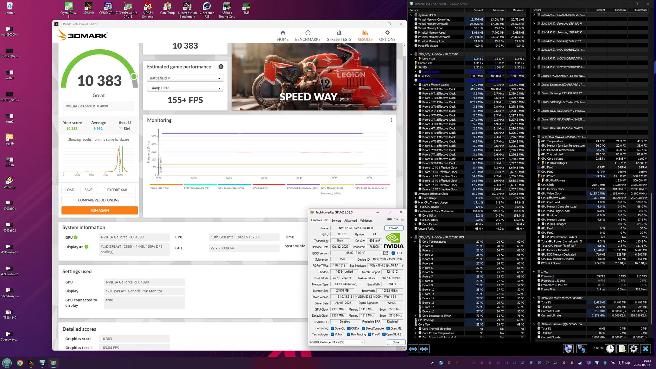Click the Lookup button in GPU-Z

[393, 228]
